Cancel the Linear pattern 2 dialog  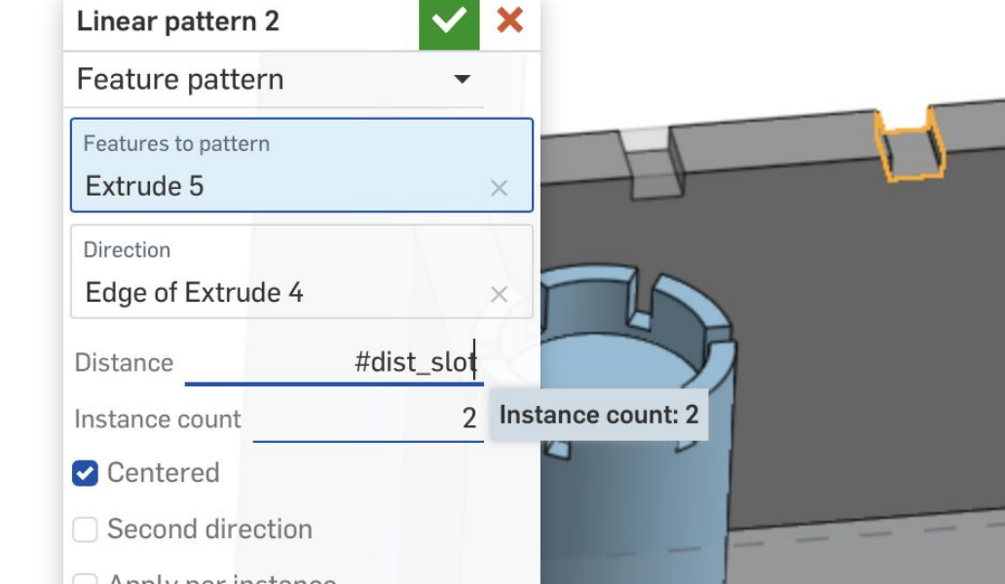[509, 20]
